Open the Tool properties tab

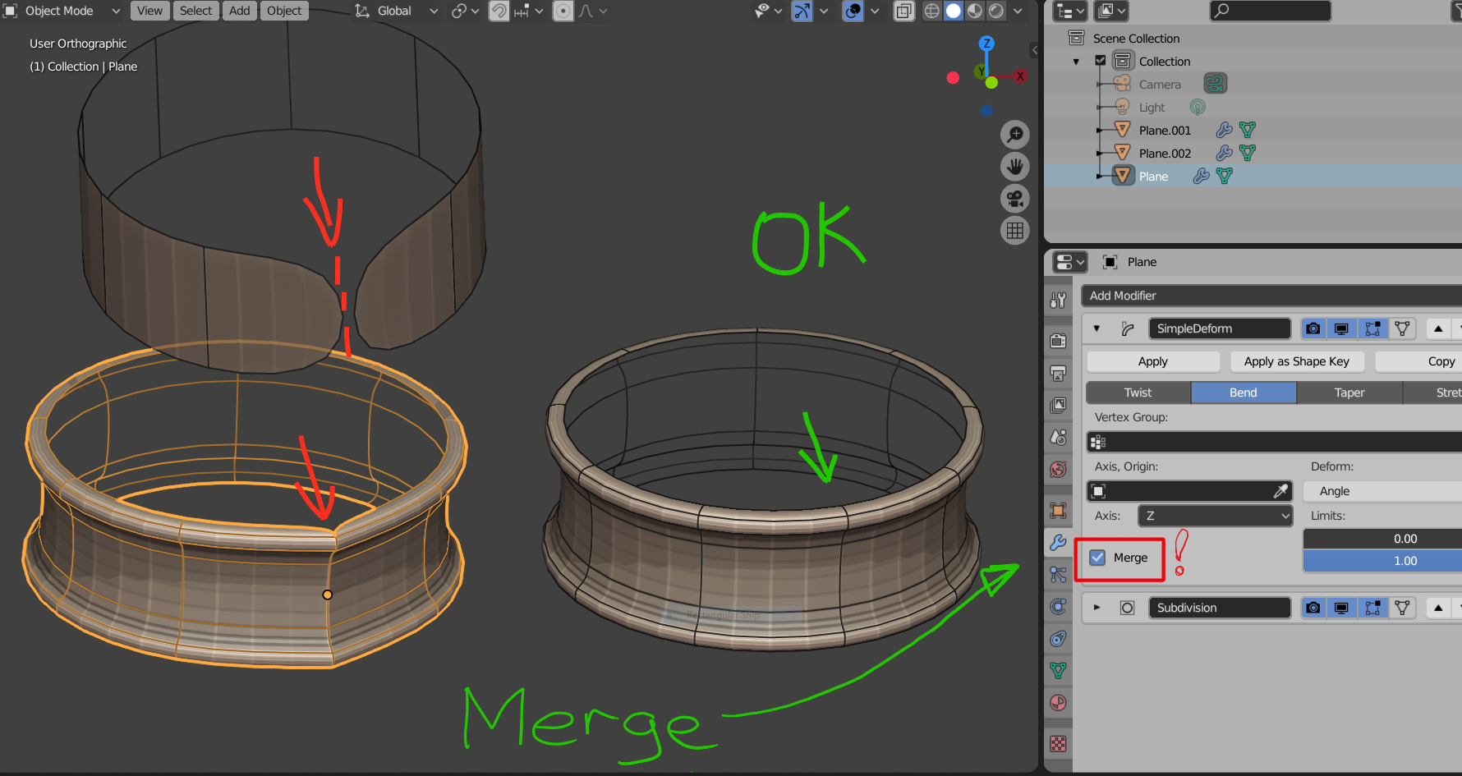[x=1059, y=301]
